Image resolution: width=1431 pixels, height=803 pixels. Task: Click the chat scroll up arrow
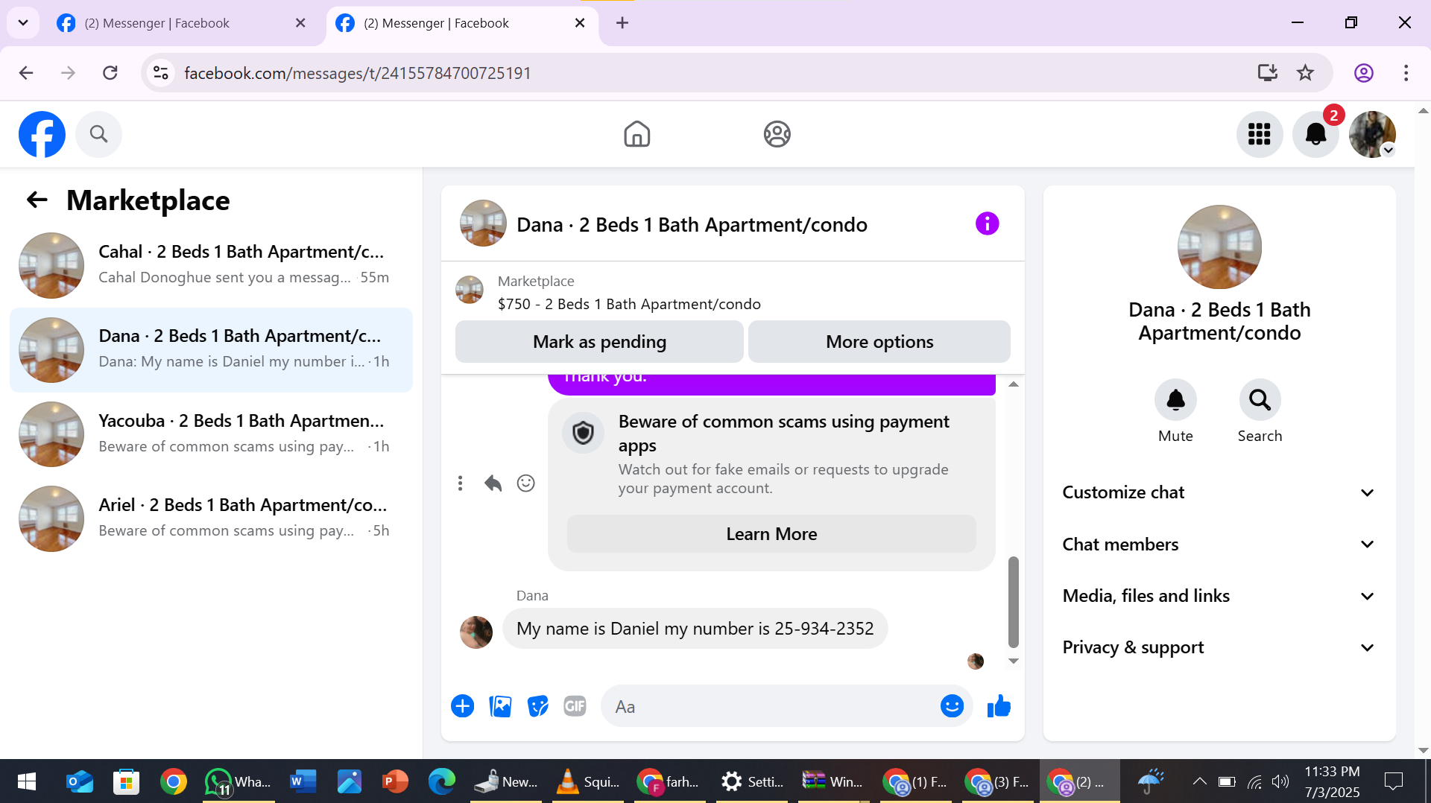[1013, 384]
